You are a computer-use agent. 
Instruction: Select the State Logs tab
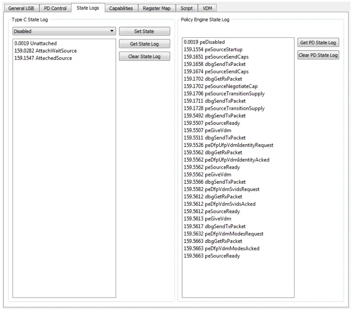[x=87, y=8]
